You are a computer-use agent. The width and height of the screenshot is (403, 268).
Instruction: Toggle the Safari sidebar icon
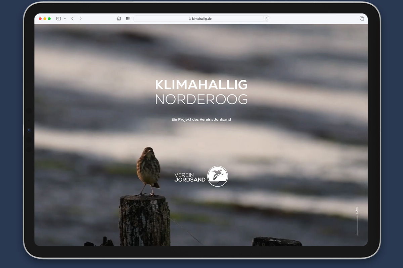click(x=58, y=19)
